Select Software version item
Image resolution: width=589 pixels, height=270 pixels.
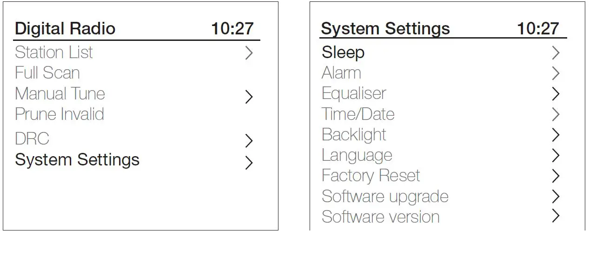point(380,217)
